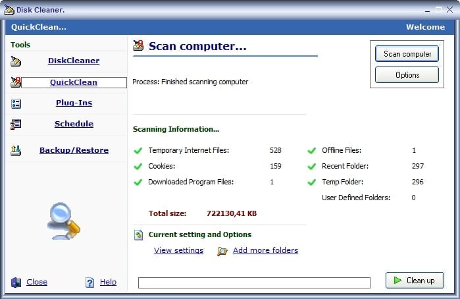This screenshot has width=460, height=299.
Task: Click the Process: Finished scanning computer status
Action: [190, 82]
